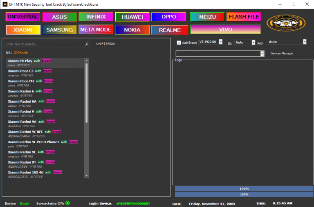
Task: Click the 20 Models count label
Action: [21, 52]
